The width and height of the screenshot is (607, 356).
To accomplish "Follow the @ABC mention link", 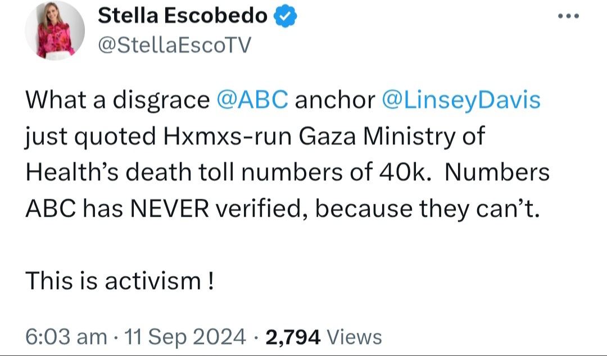I will (252, 100).
